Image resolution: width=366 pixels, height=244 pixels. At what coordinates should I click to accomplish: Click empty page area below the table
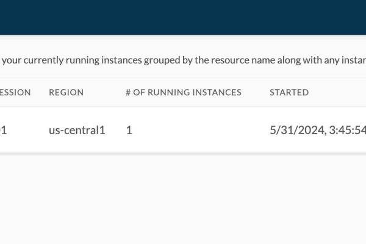tap(183, 198)
